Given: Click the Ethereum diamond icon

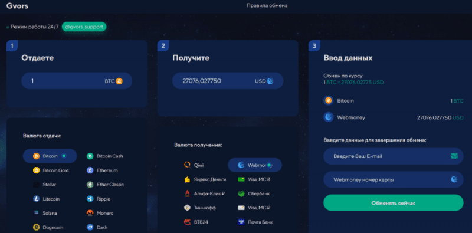Looking at the screenshot, I should 90,170.
